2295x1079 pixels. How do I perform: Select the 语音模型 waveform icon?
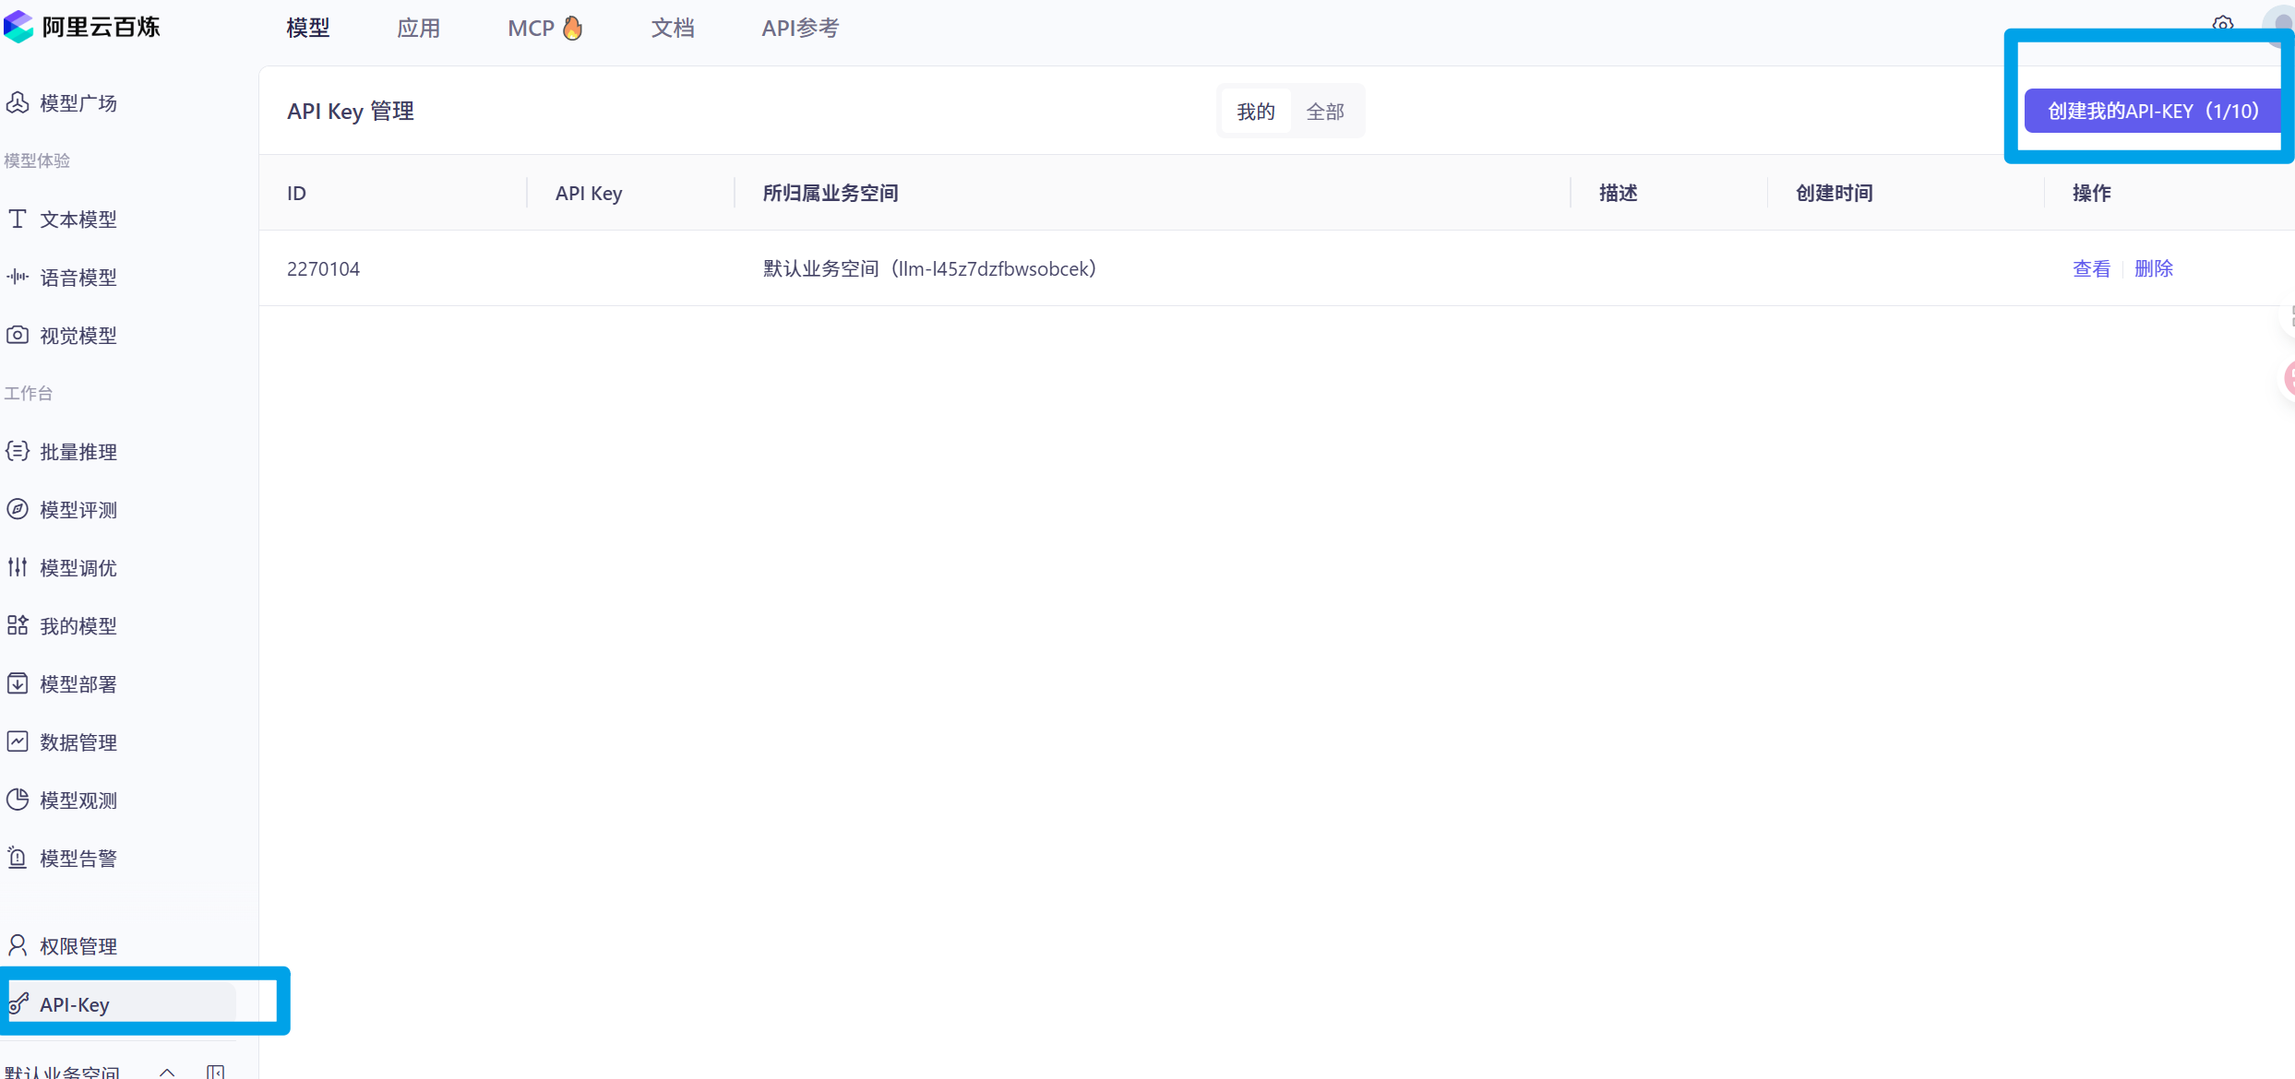[x=18, y=277]
